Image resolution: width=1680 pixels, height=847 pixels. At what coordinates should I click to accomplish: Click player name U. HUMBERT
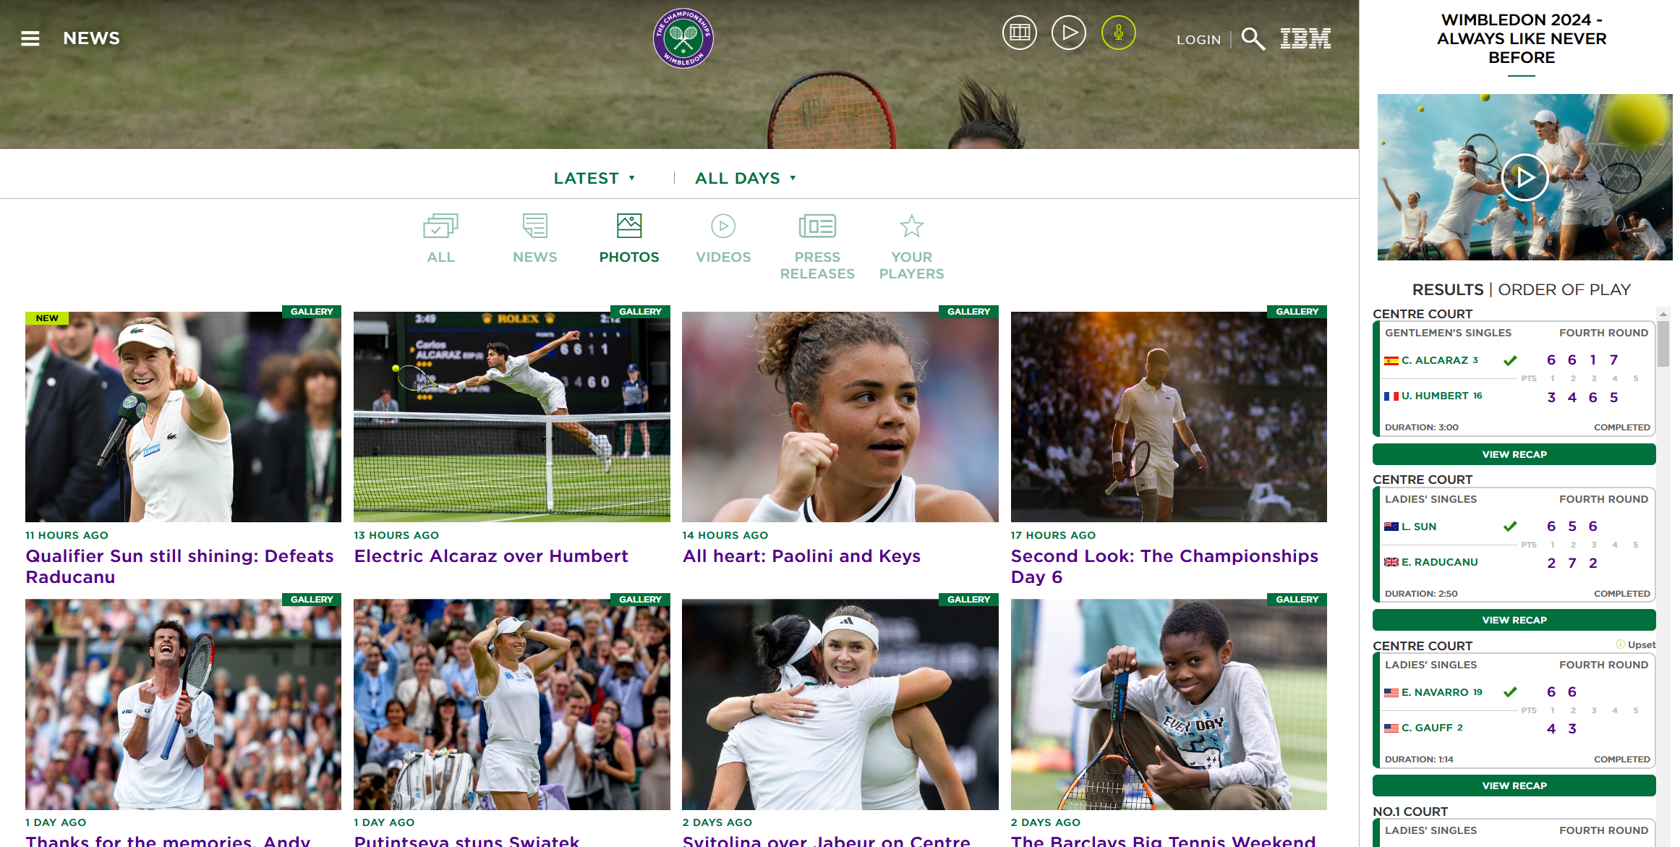click(1434, 396)
